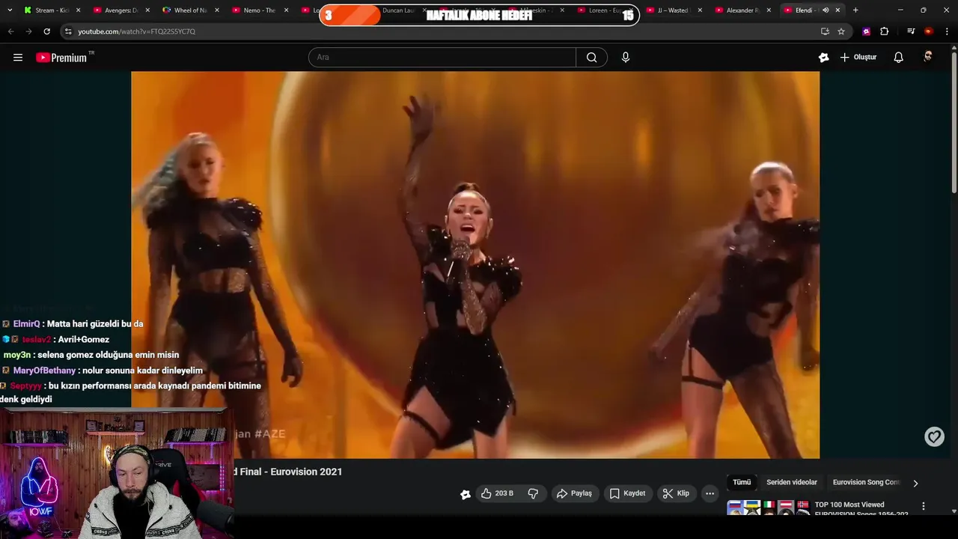Image resolution: width=958 pixels, height=539 pixels.
Task: Open a new browser tab with the plus
Action: pos(855,10)
